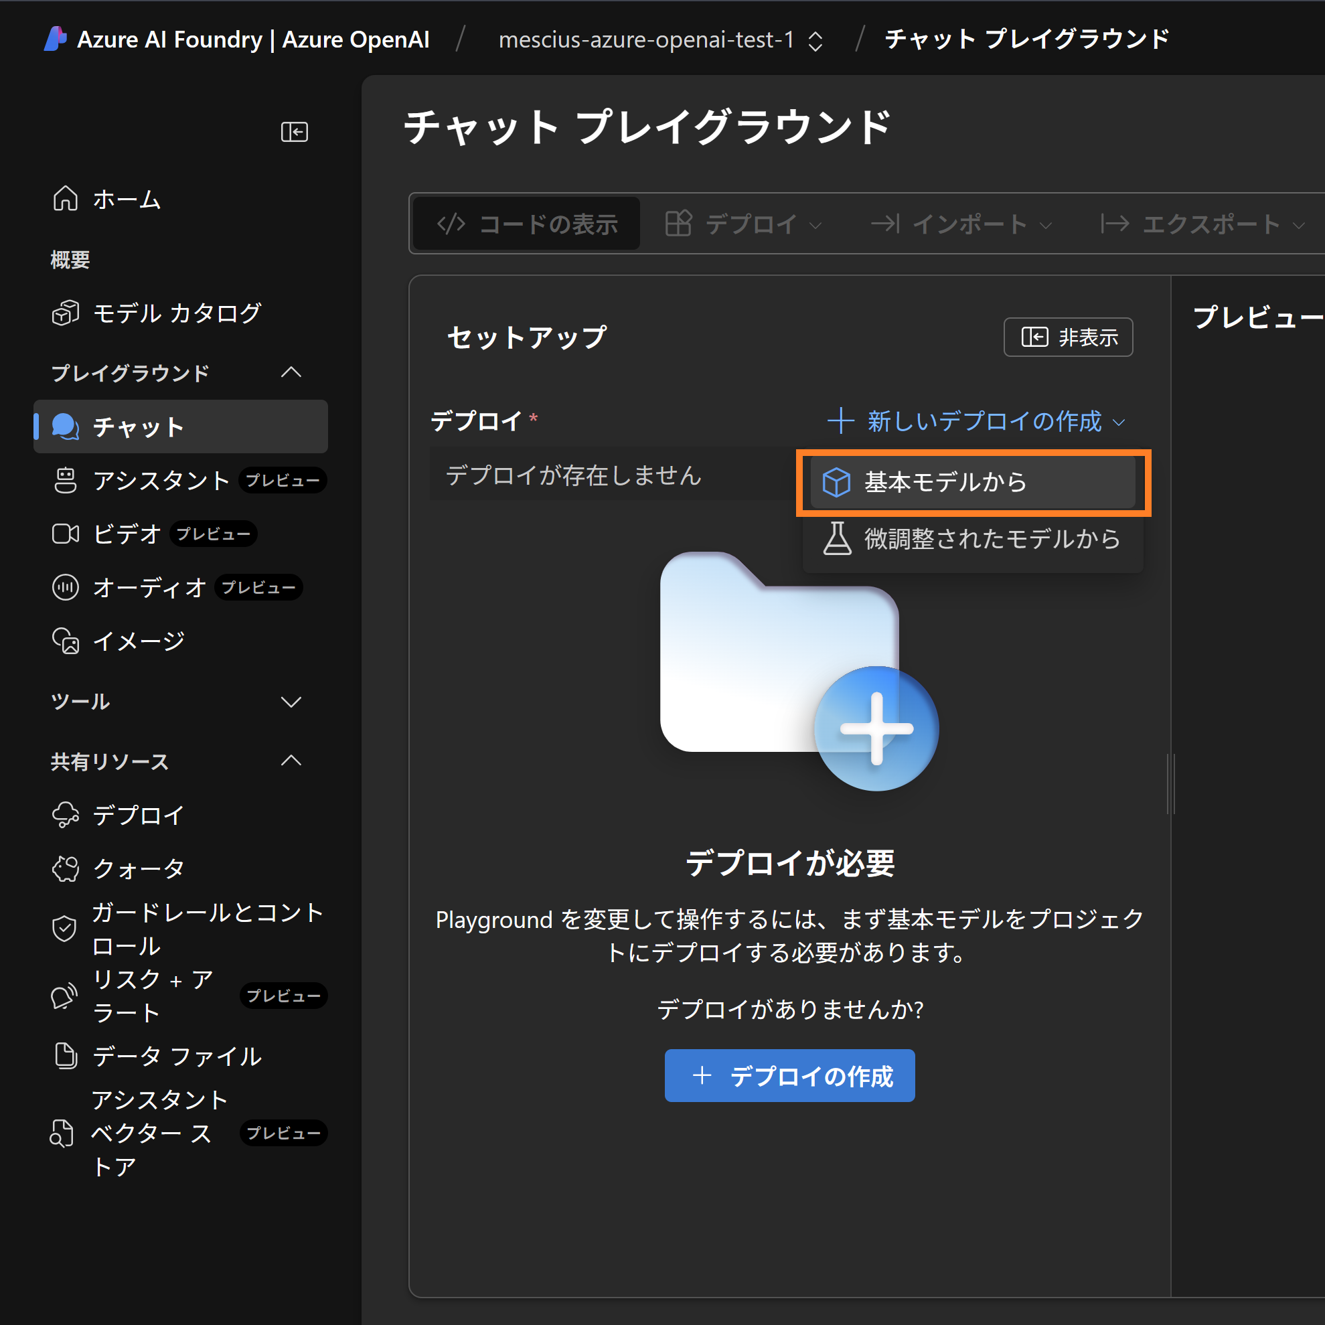Choose 微調整されたモデルから menu option
This screenshot has width=1325, height=1325.
pos(972,539)
